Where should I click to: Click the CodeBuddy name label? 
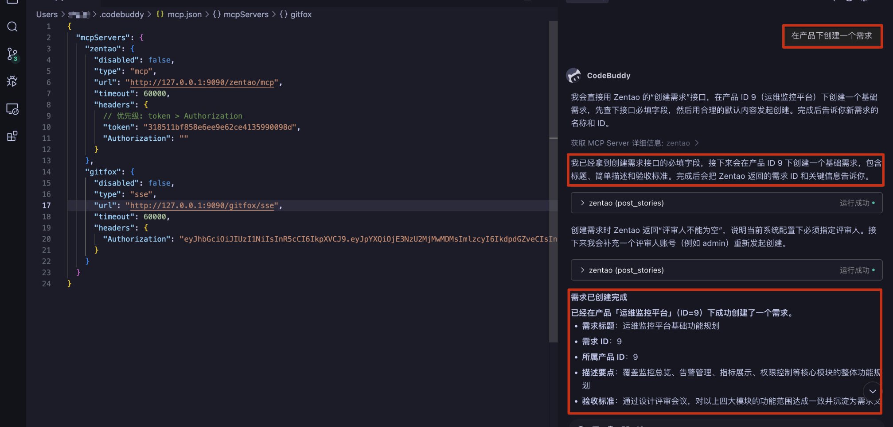click(x=608, y=76)
